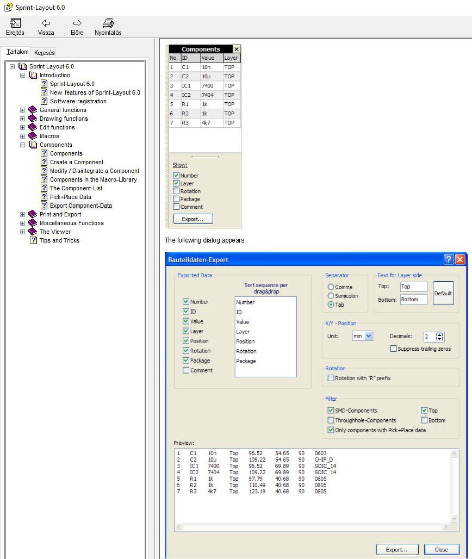
Task: Toggle the ID checkbox in Exported Data
Action: click(x=186, y=312)
